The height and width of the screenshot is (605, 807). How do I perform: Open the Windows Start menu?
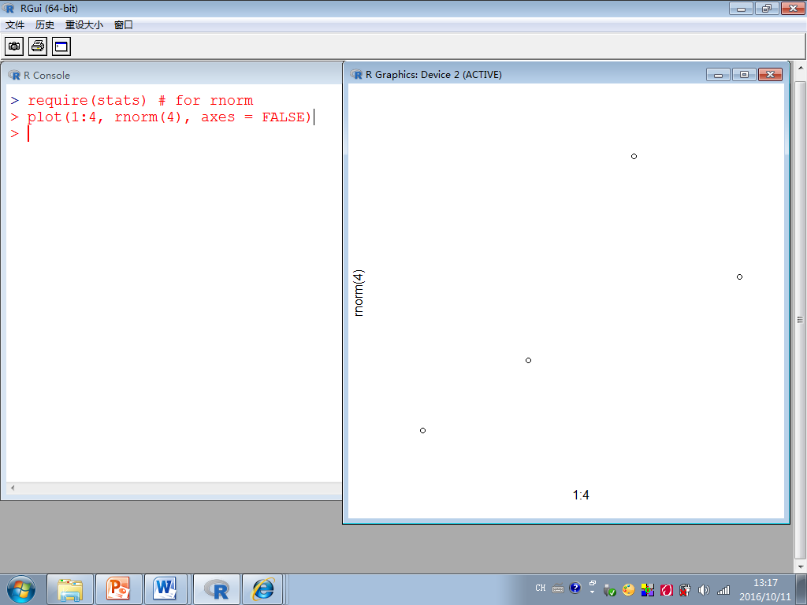(21, 589)
